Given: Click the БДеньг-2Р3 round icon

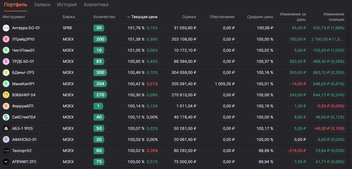Looking at the screenshot, I should pyautogui.click(x=6, y=72).
